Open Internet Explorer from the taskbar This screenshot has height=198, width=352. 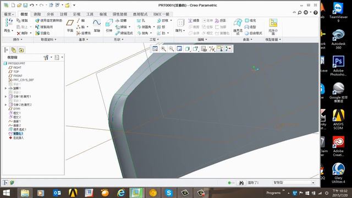(121, 193)
